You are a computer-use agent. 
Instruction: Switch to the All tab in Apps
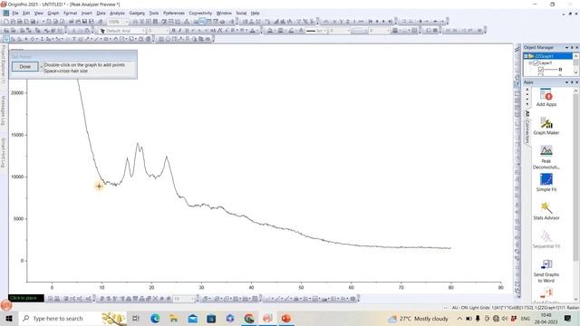[527, 113]
